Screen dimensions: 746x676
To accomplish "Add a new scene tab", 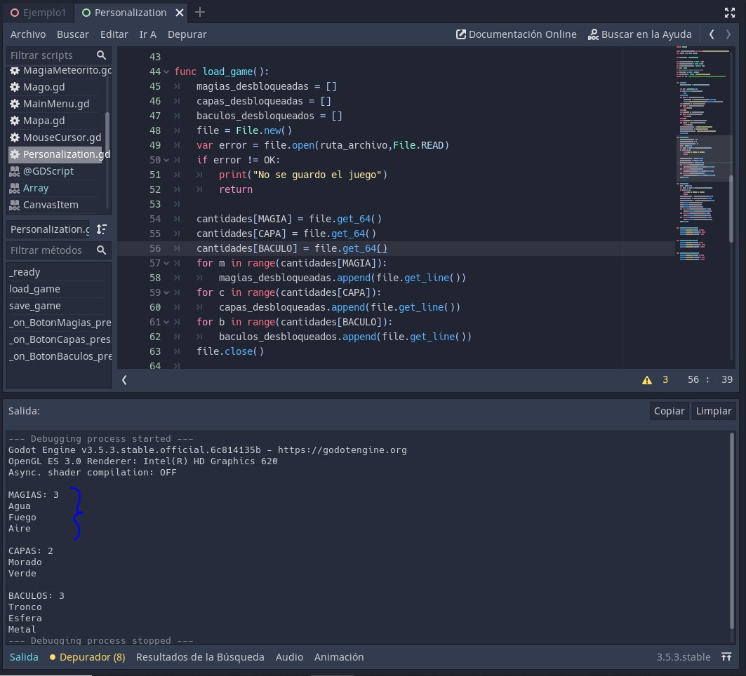I will click(x=200, y=13).
